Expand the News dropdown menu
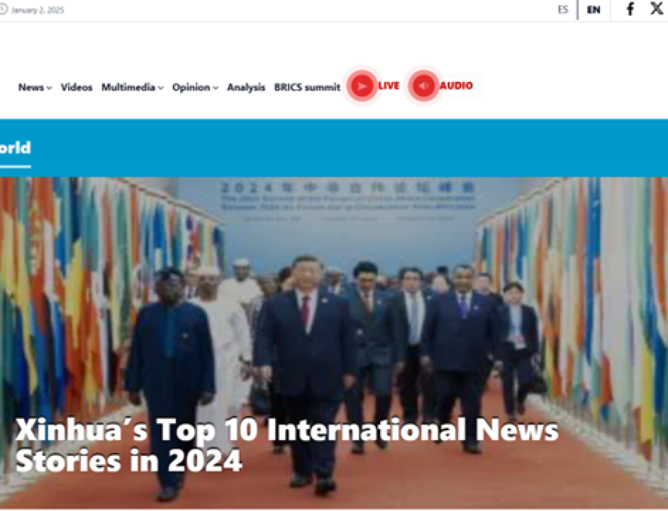 (x=35, y=87)
